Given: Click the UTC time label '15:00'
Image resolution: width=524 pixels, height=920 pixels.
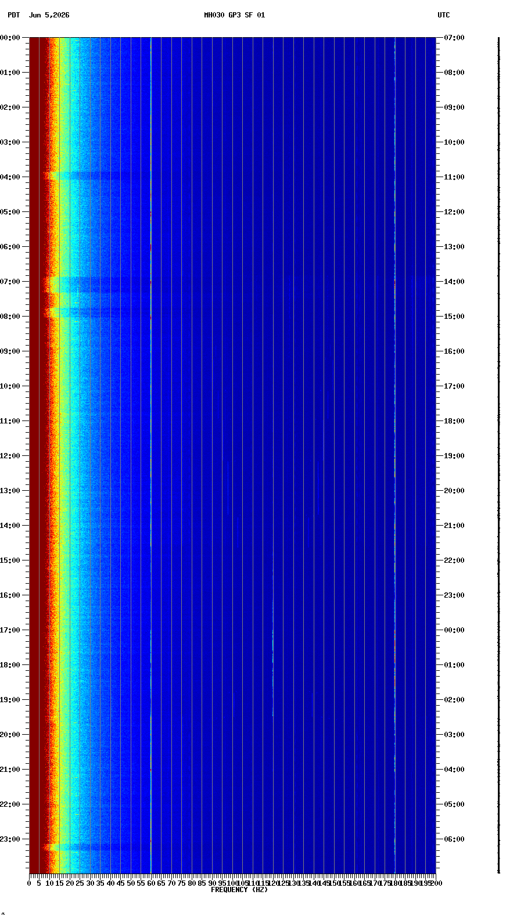Looking at the screenshot, I should pos(454,317).
